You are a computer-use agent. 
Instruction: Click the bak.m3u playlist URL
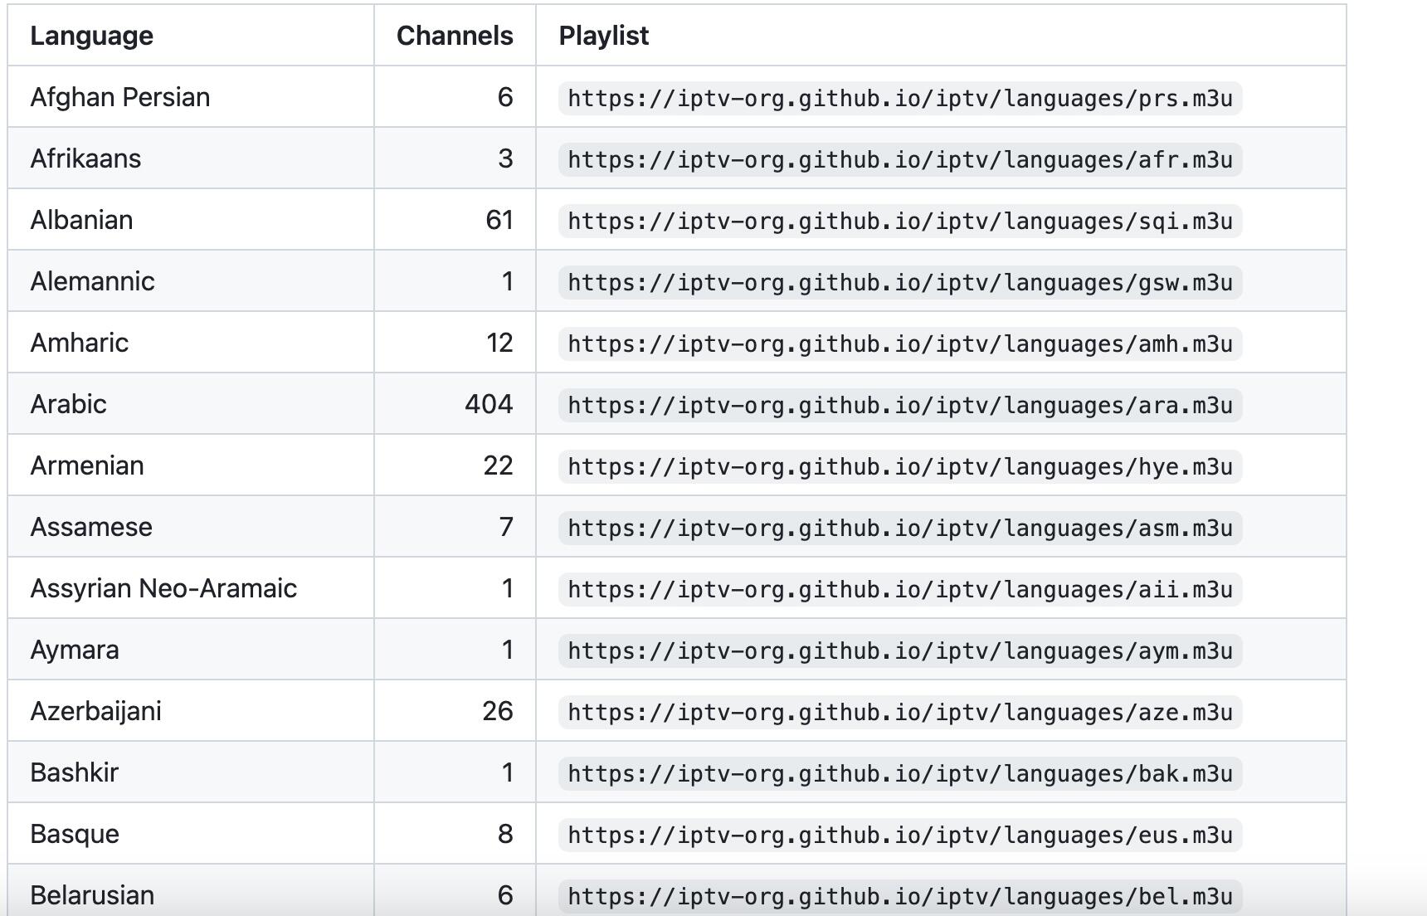tap(900, 773)
